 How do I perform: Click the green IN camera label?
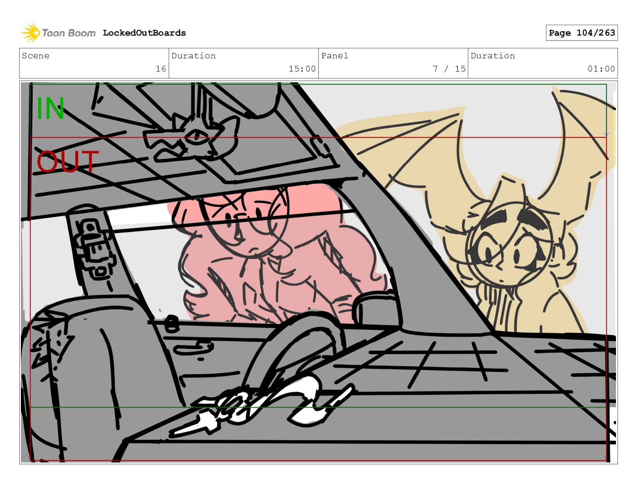pos(50,109)
